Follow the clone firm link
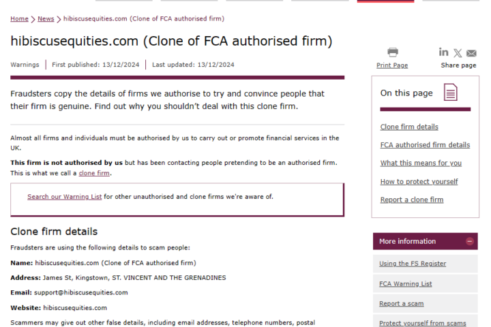Screen dimensions: 491x327 point(94,173)
